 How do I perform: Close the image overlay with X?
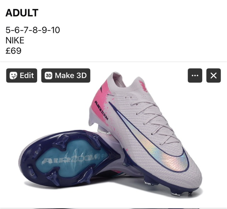click(214, 75)
